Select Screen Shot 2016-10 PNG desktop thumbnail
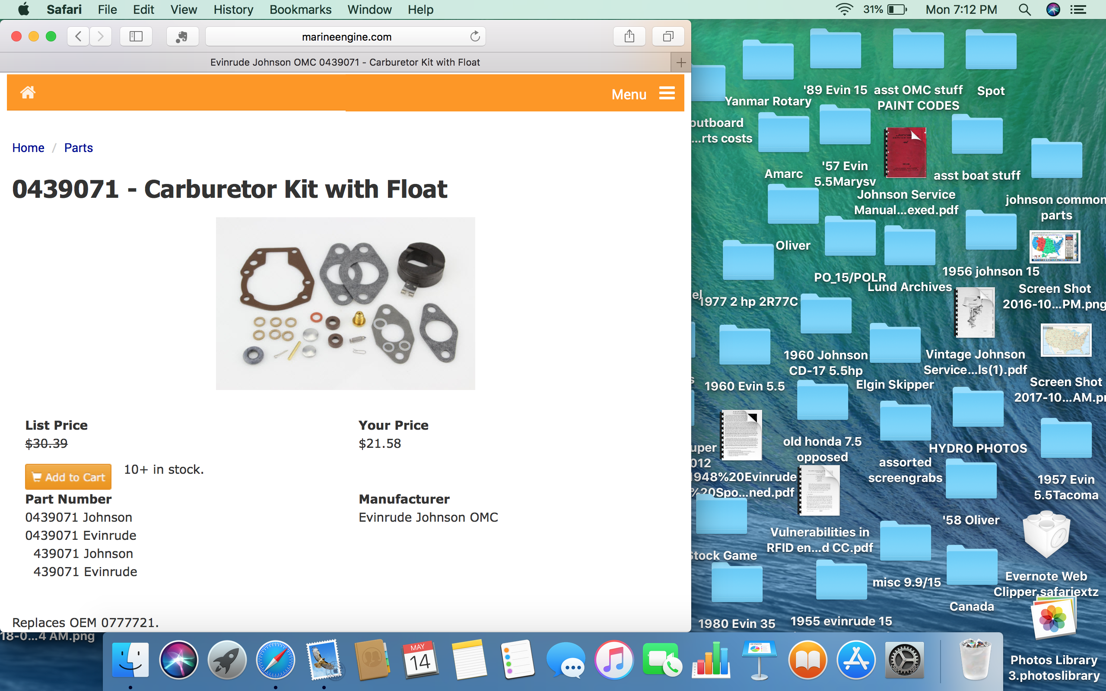The height and width of the screenshot is (691, 1106). (x=1055, y=247)
